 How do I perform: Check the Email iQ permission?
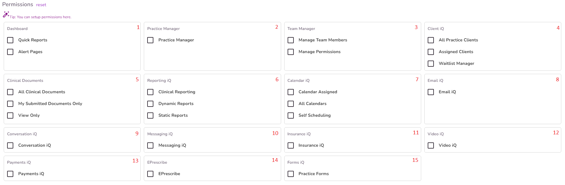click(x=431, y=92)
